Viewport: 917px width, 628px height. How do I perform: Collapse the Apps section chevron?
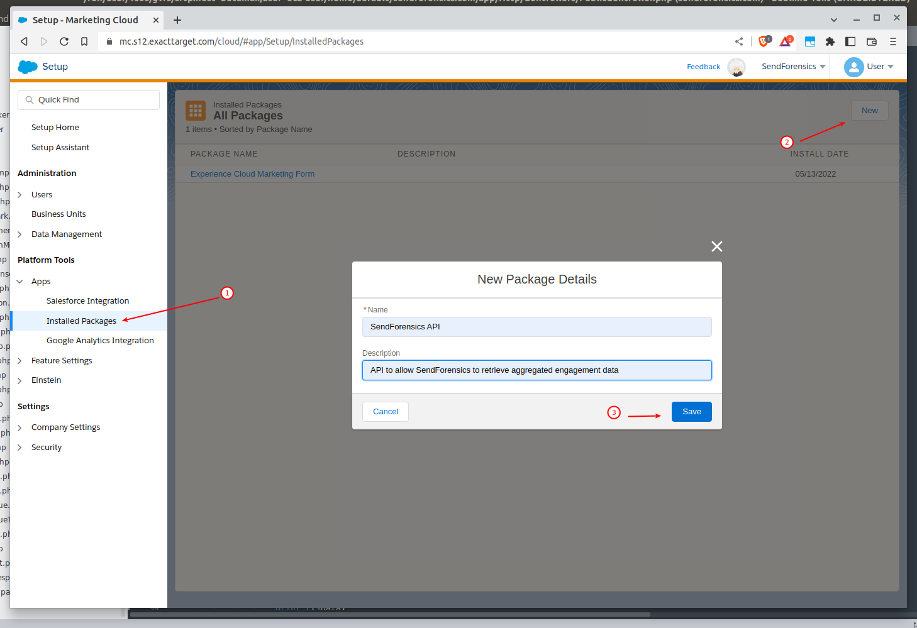(19, 282)
